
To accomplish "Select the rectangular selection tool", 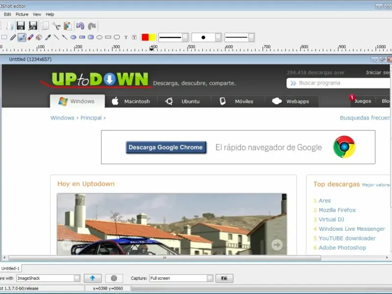I will point(4,38).
